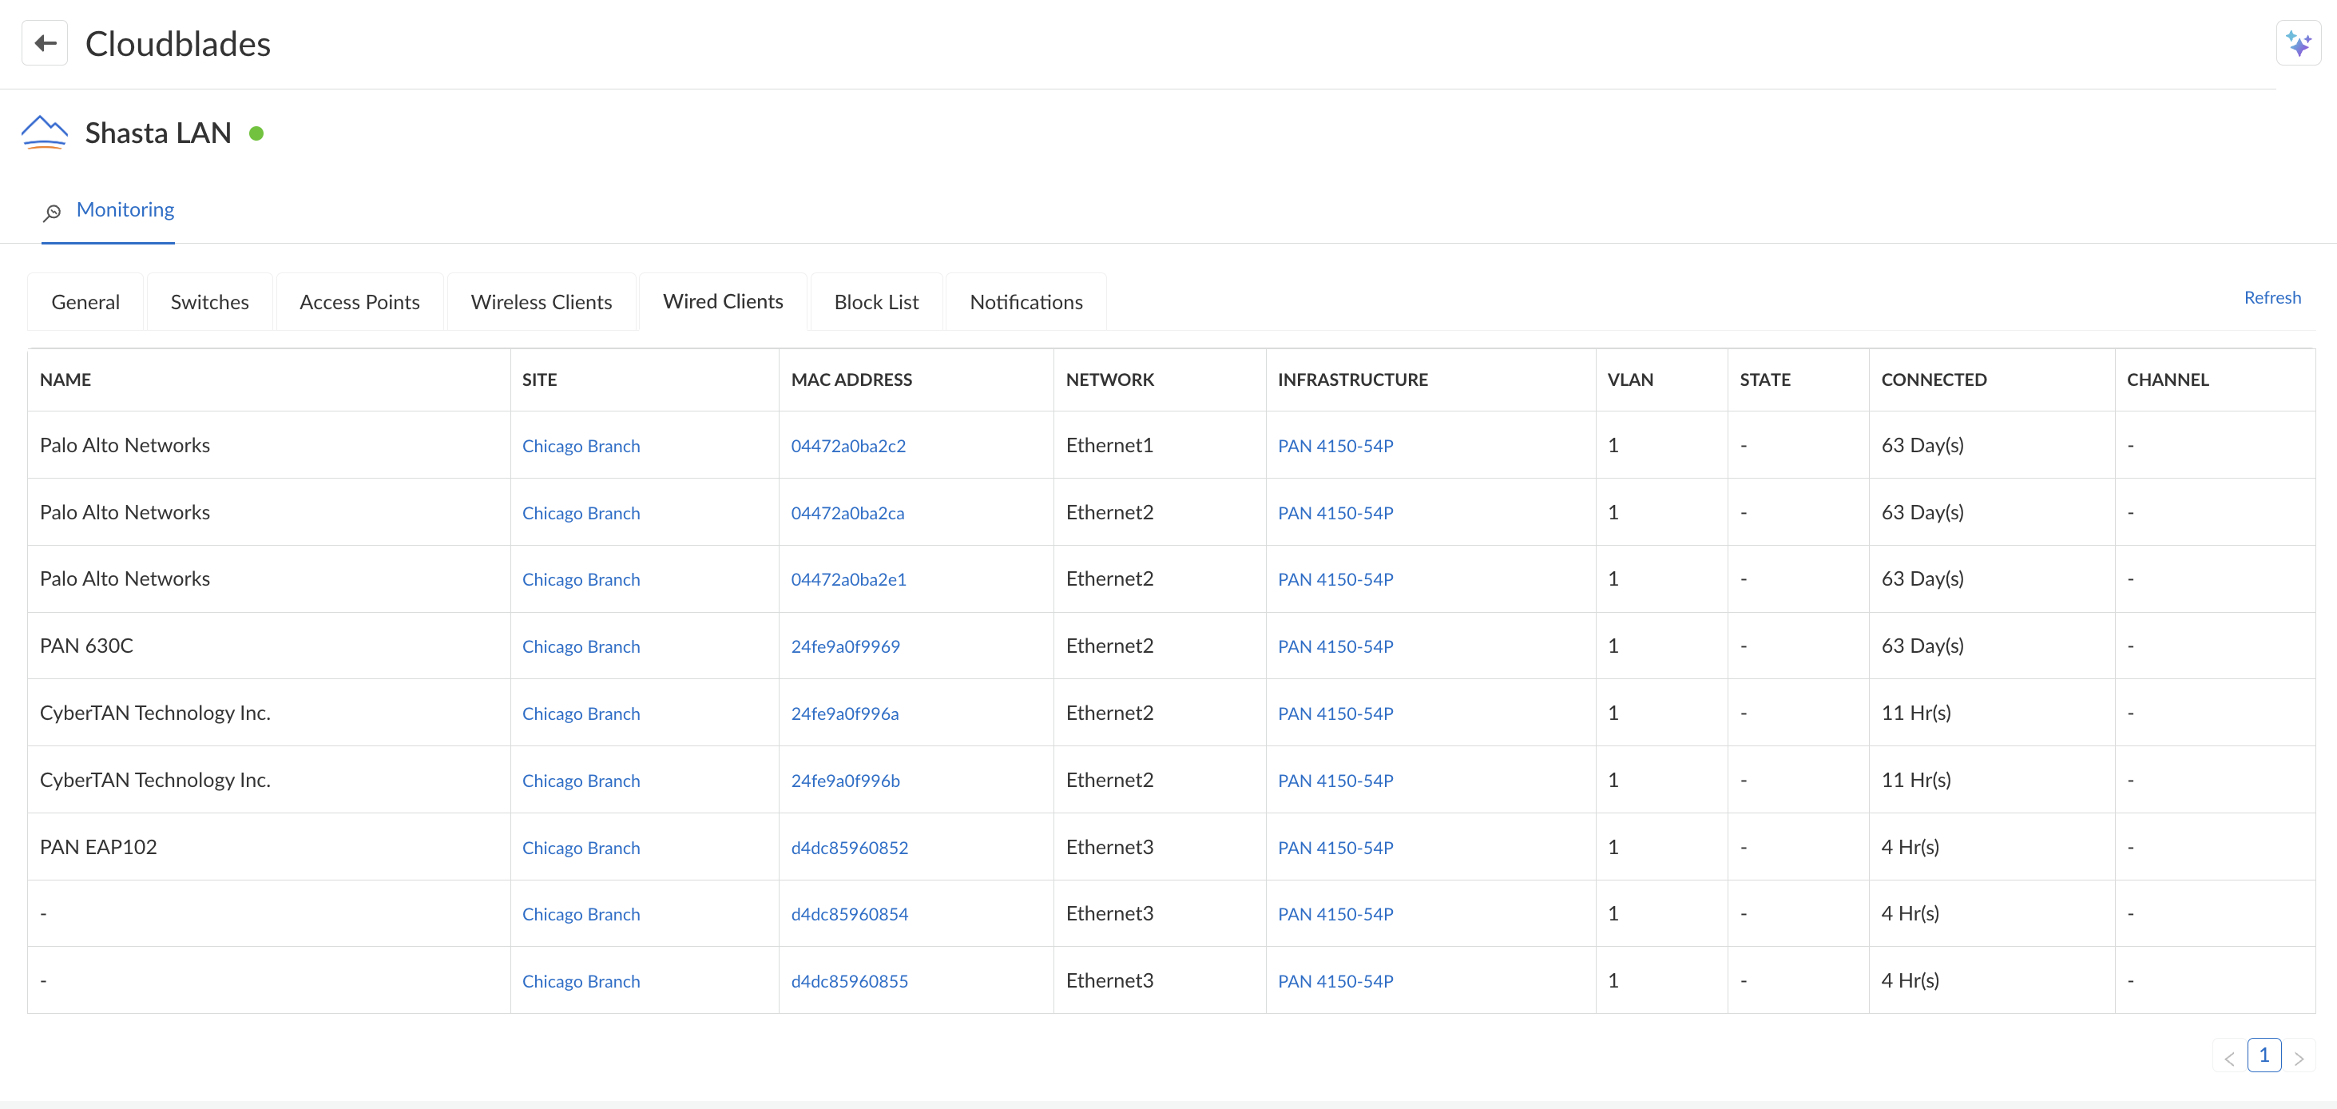The image size is (2337, 1109).
Task: Open MAC address 04472a0ba2c2 link
Action: point(847,446)
